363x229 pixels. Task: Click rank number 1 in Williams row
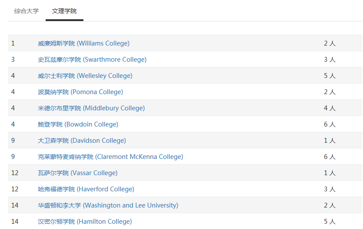pyautogui.click(x=13, y=43)
